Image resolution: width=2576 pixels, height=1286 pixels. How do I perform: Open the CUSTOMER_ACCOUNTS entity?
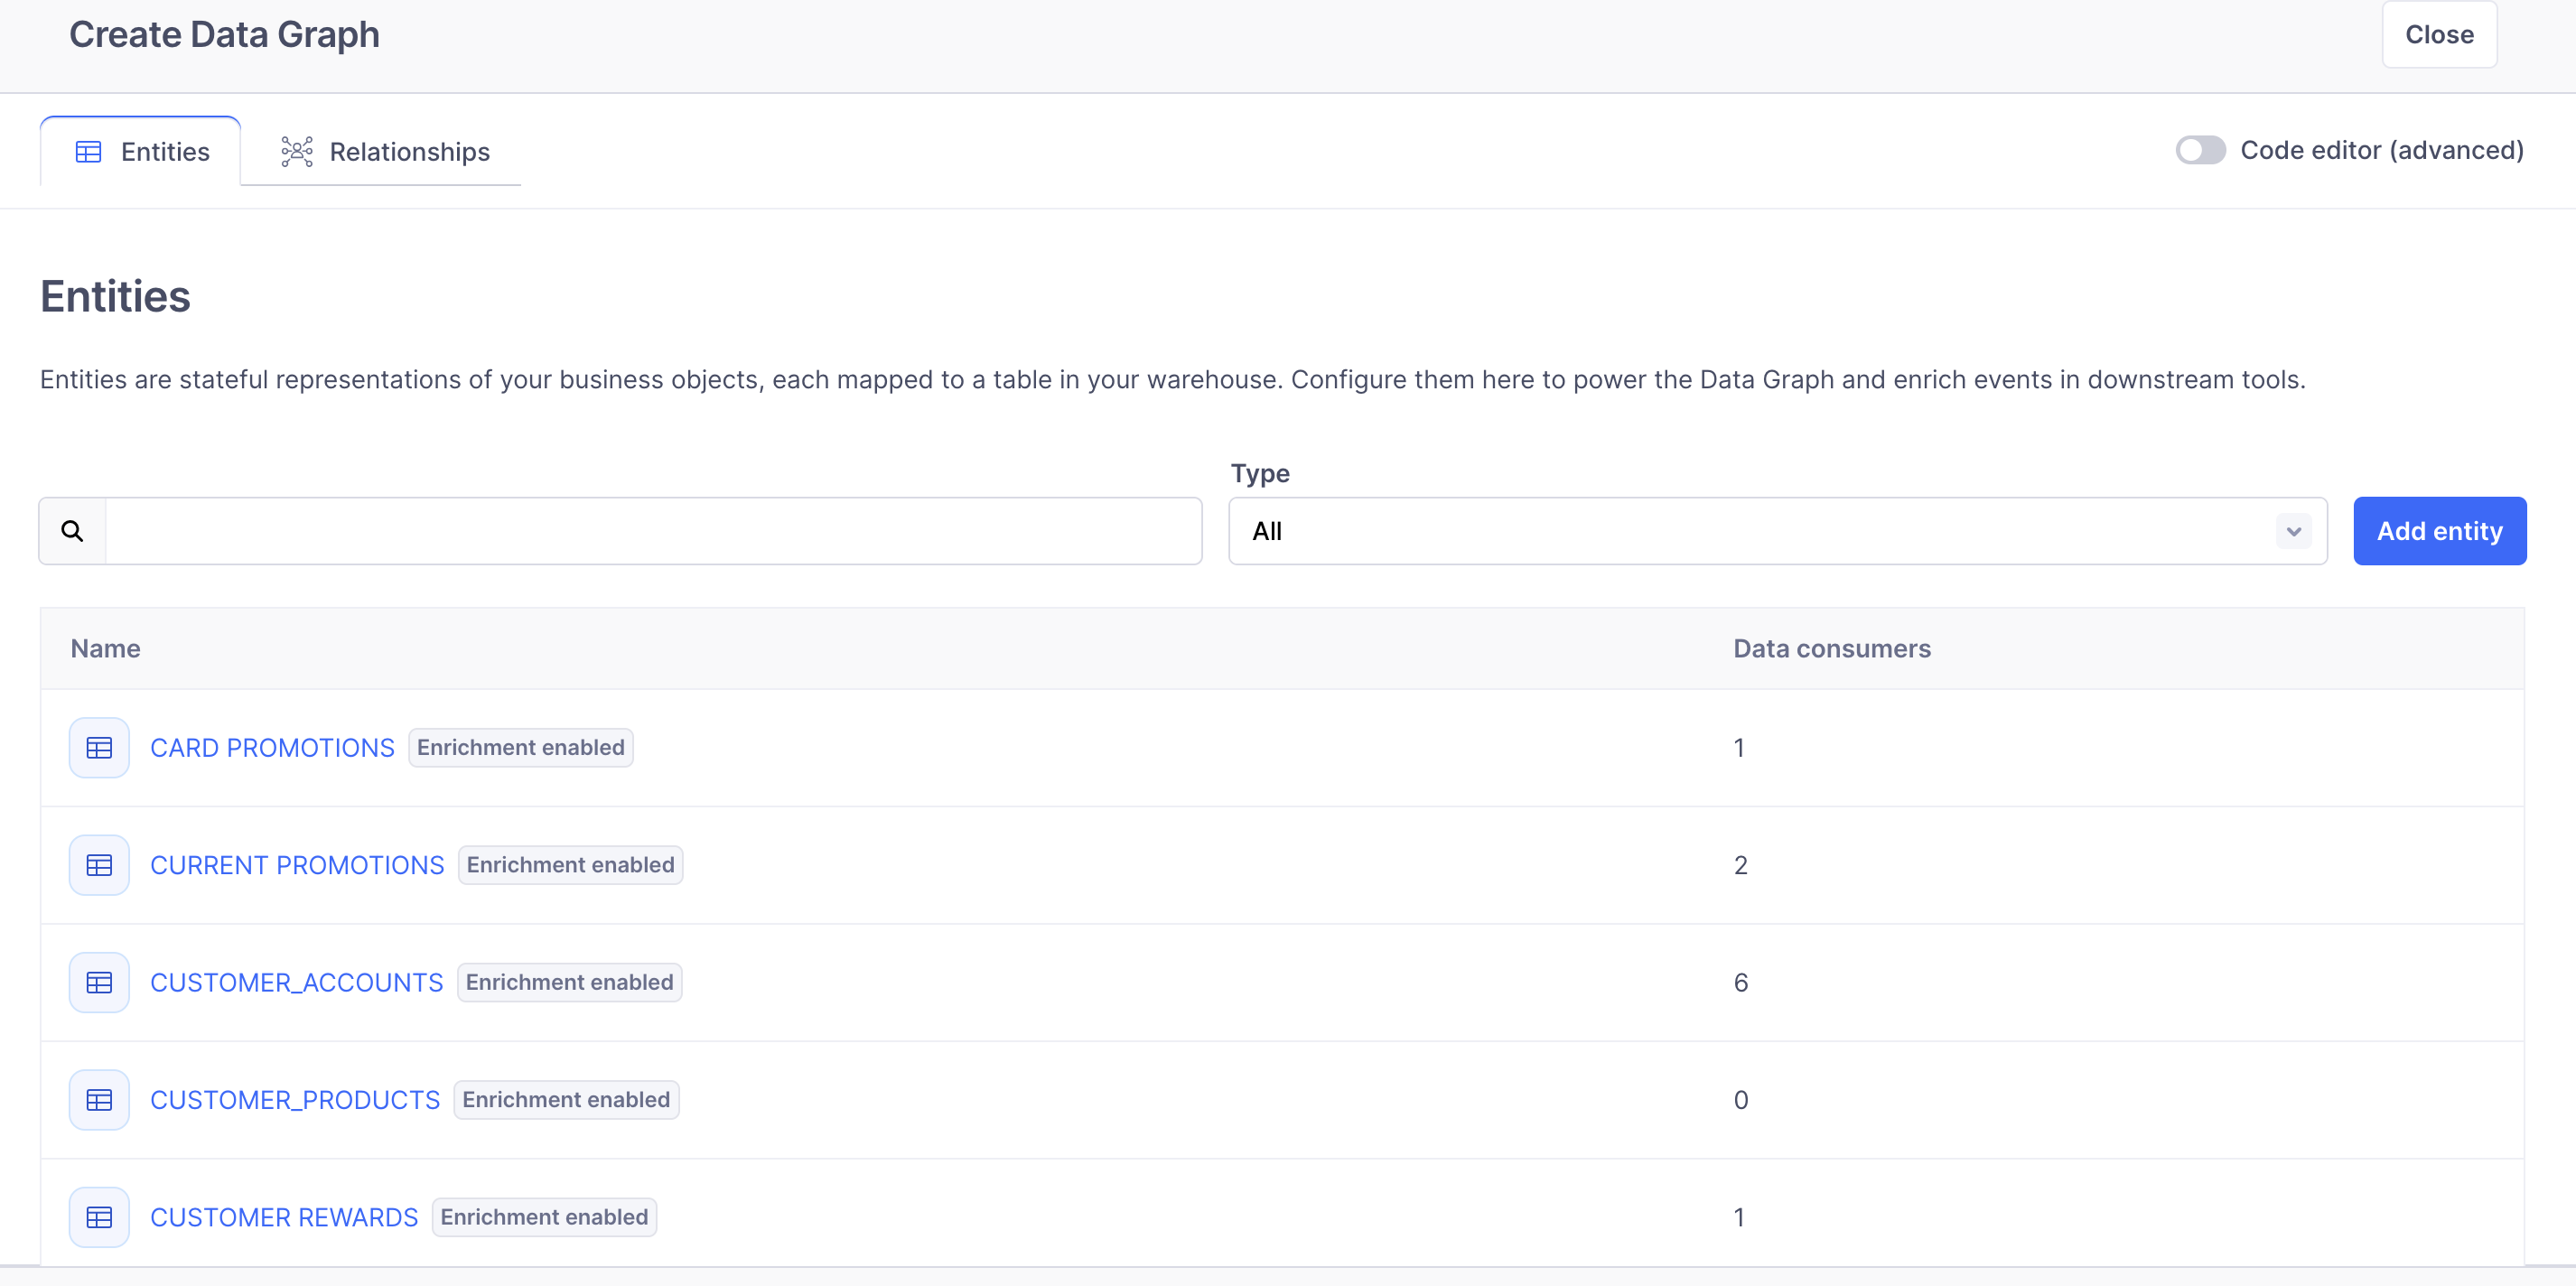[x=296, y=982]
